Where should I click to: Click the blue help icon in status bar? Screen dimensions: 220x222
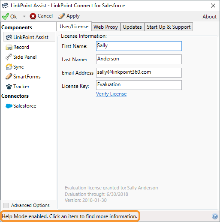click(x=215, y=216)
